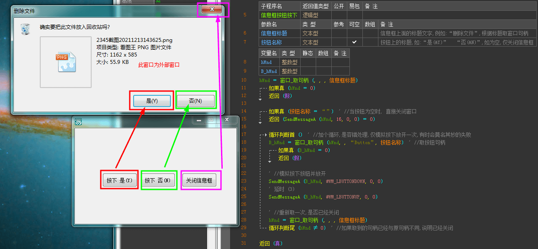This screenshot has width=538, height=249.
Task: Click the highlighted close button of the message box
Action: pos(212,9)
